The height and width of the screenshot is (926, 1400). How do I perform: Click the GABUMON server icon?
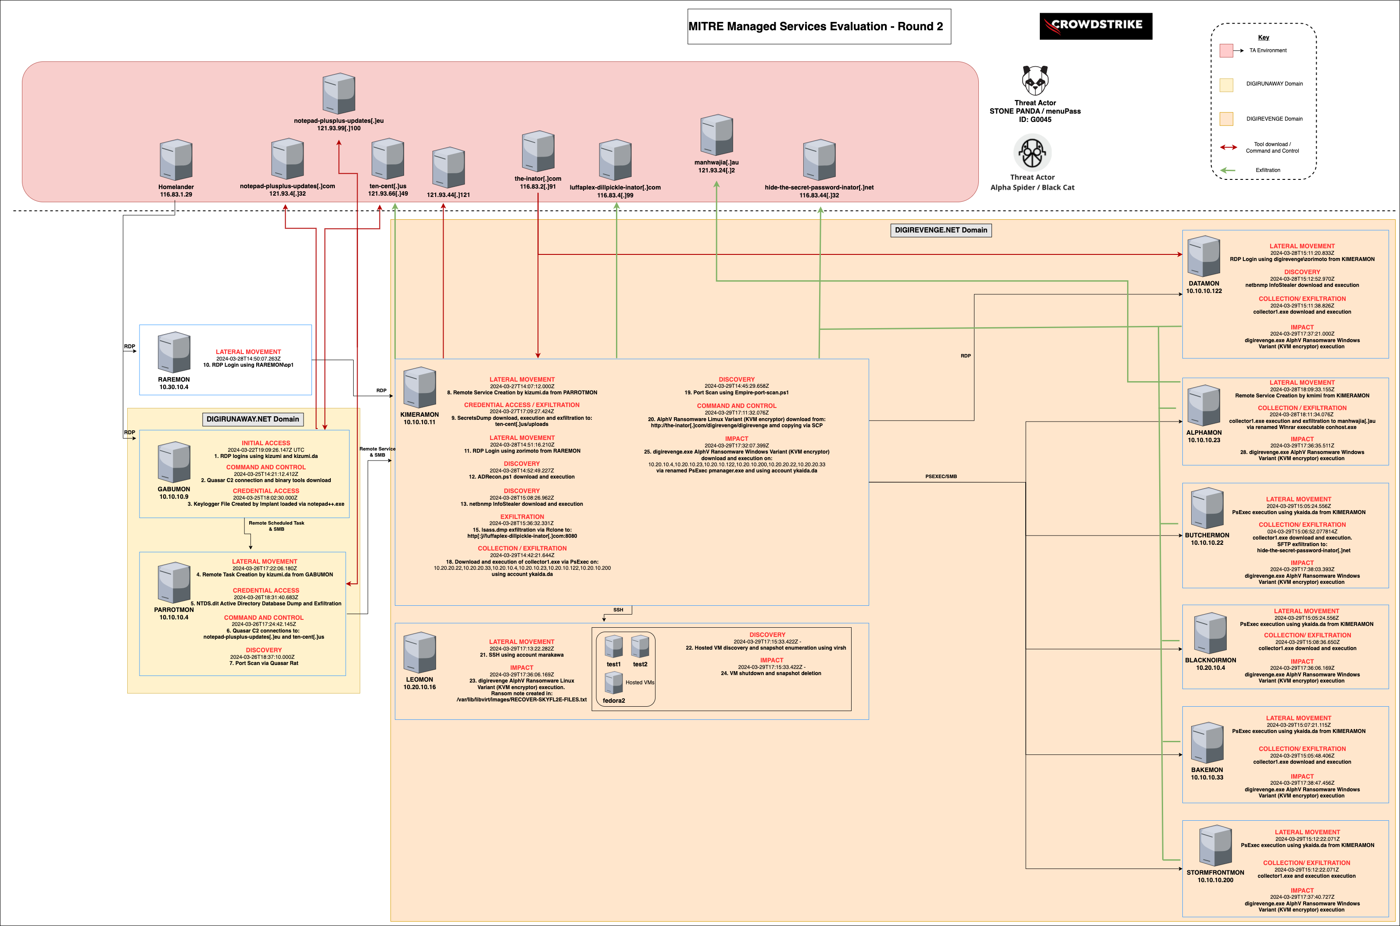click(x=174, y=462)
